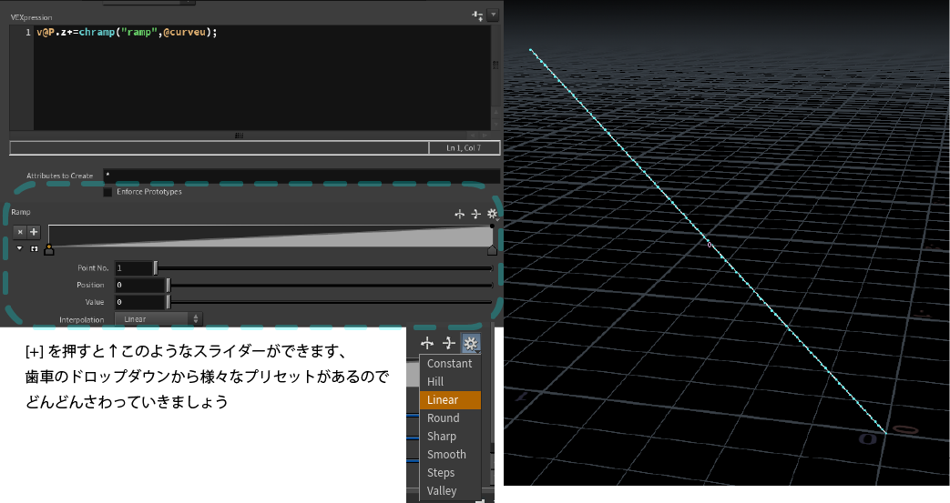The height and width of the screenshot is (503, 950).
Task: Click the highlighted gear icon in lower inset
Action: click(x=471, y=343)
